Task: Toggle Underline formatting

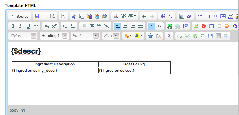Action: tap(28, 26)
